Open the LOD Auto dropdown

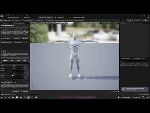tap(60, 23)
